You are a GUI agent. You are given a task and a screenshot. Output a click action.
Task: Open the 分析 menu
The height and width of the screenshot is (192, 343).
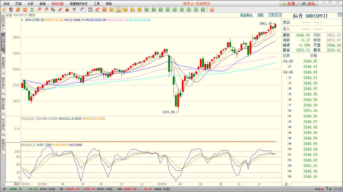[31, 4]
